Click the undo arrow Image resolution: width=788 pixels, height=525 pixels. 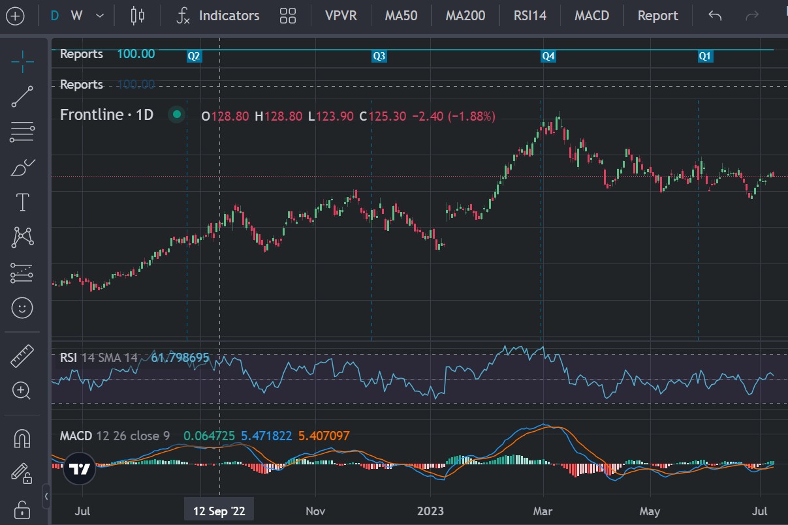[x=715, y=16]
